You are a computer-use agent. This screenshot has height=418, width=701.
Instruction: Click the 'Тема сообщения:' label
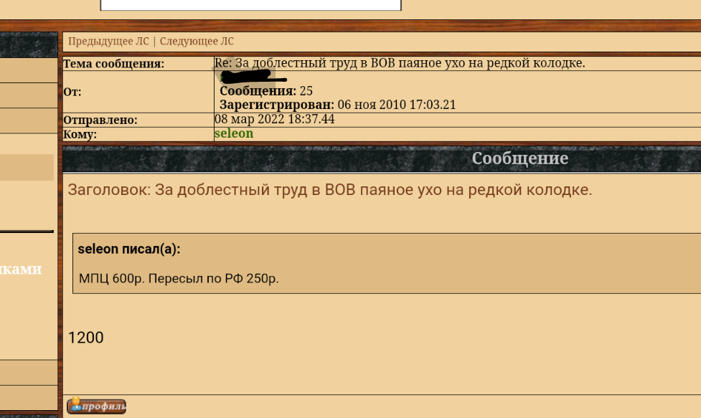click(x=113, y=64)
